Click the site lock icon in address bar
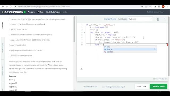Viewport: 170px width, 96px height. pyautogui.click(x=16, y=6)
